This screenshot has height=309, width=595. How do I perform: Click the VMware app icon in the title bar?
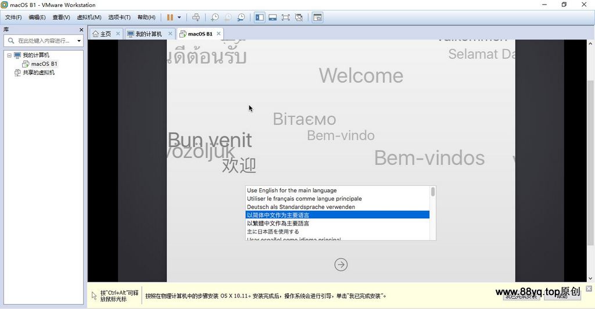click(x=5, y=5)
